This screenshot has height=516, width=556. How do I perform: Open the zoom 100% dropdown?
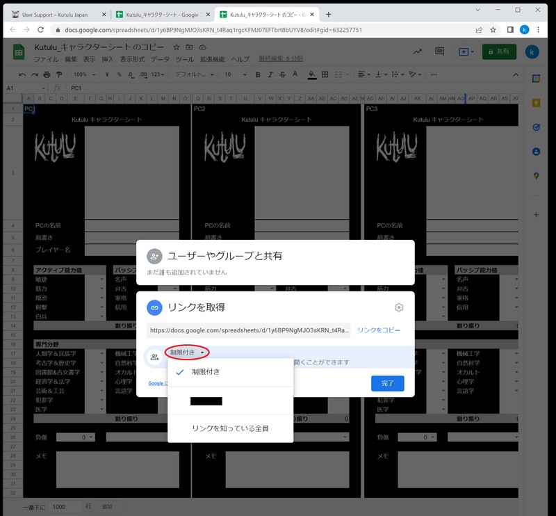point(84,74)
